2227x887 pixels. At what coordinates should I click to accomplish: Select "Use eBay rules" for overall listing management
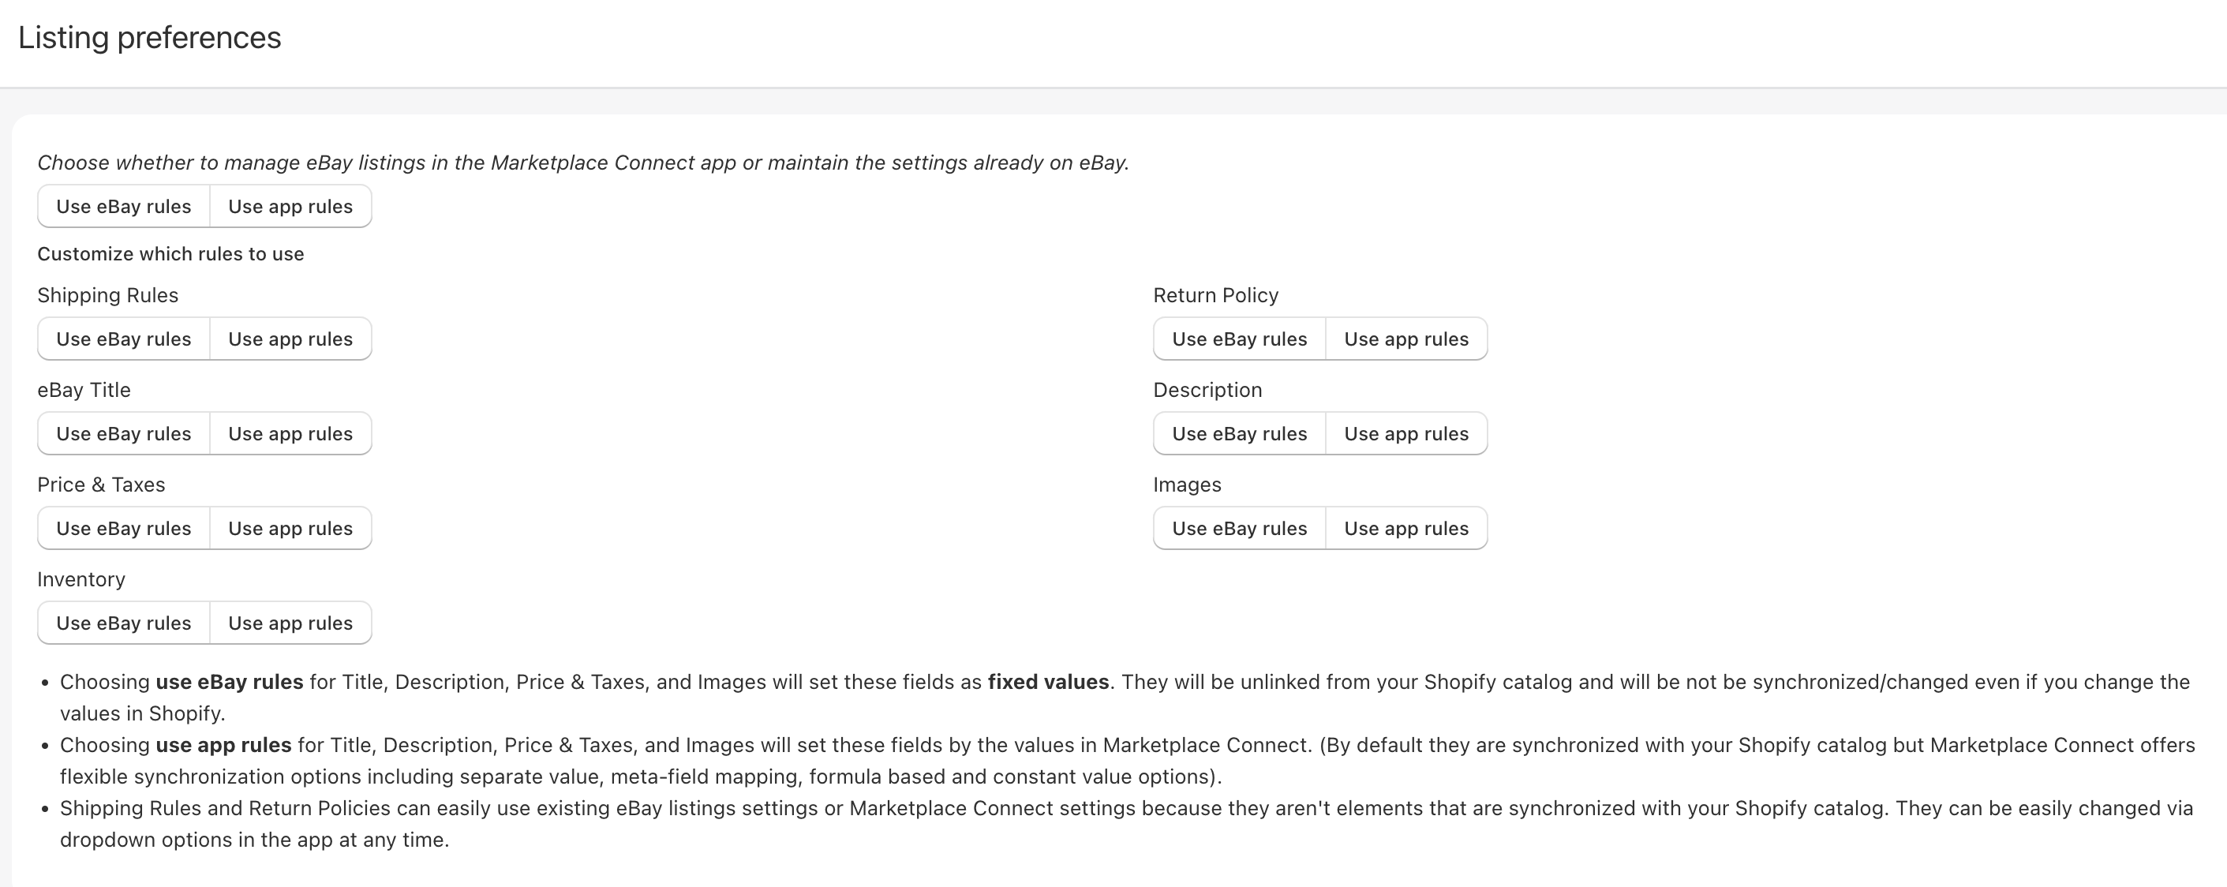coord(123,206)
